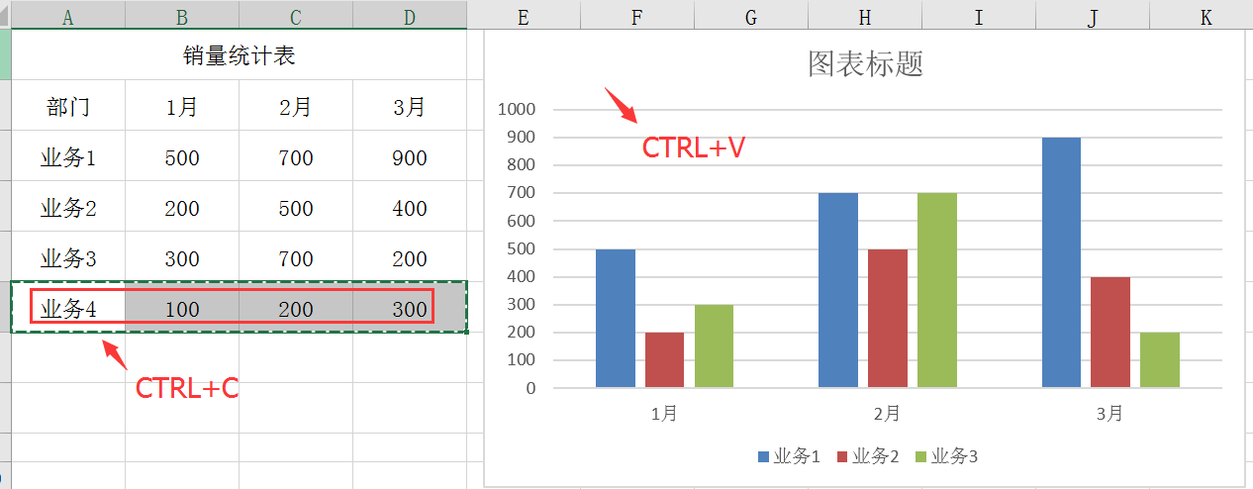Select column G header
Screen dimensions: 1253x489
(x=750, y=15)
